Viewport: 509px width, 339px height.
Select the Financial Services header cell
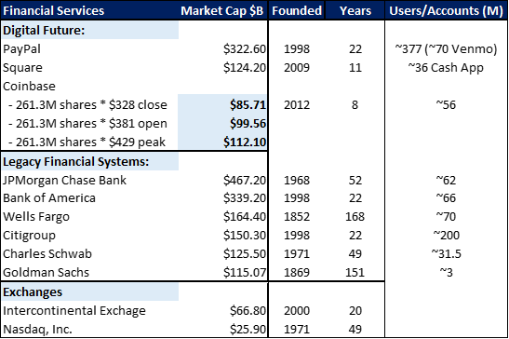coord(54,11)
